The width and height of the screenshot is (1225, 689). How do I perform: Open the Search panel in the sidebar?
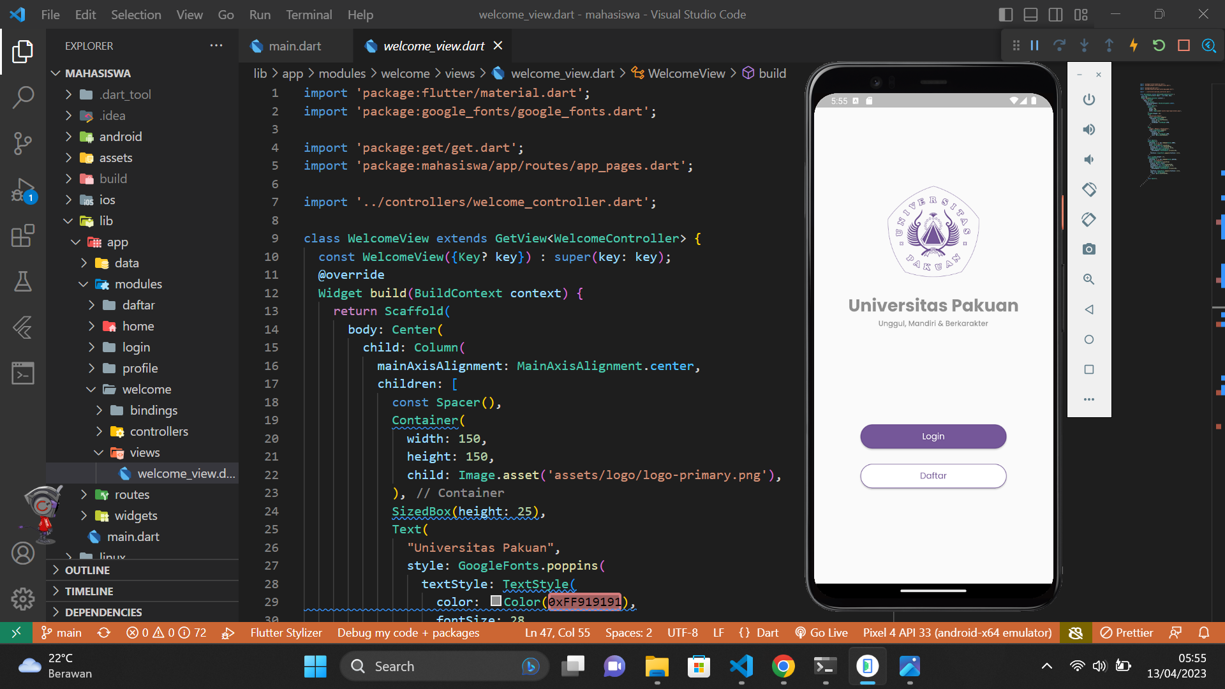[x=23, y=97]
